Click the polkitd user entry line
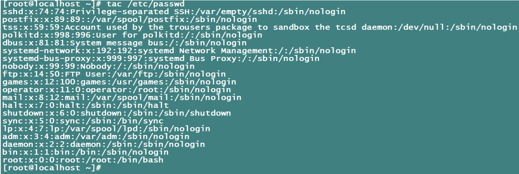 pos(132,35)
